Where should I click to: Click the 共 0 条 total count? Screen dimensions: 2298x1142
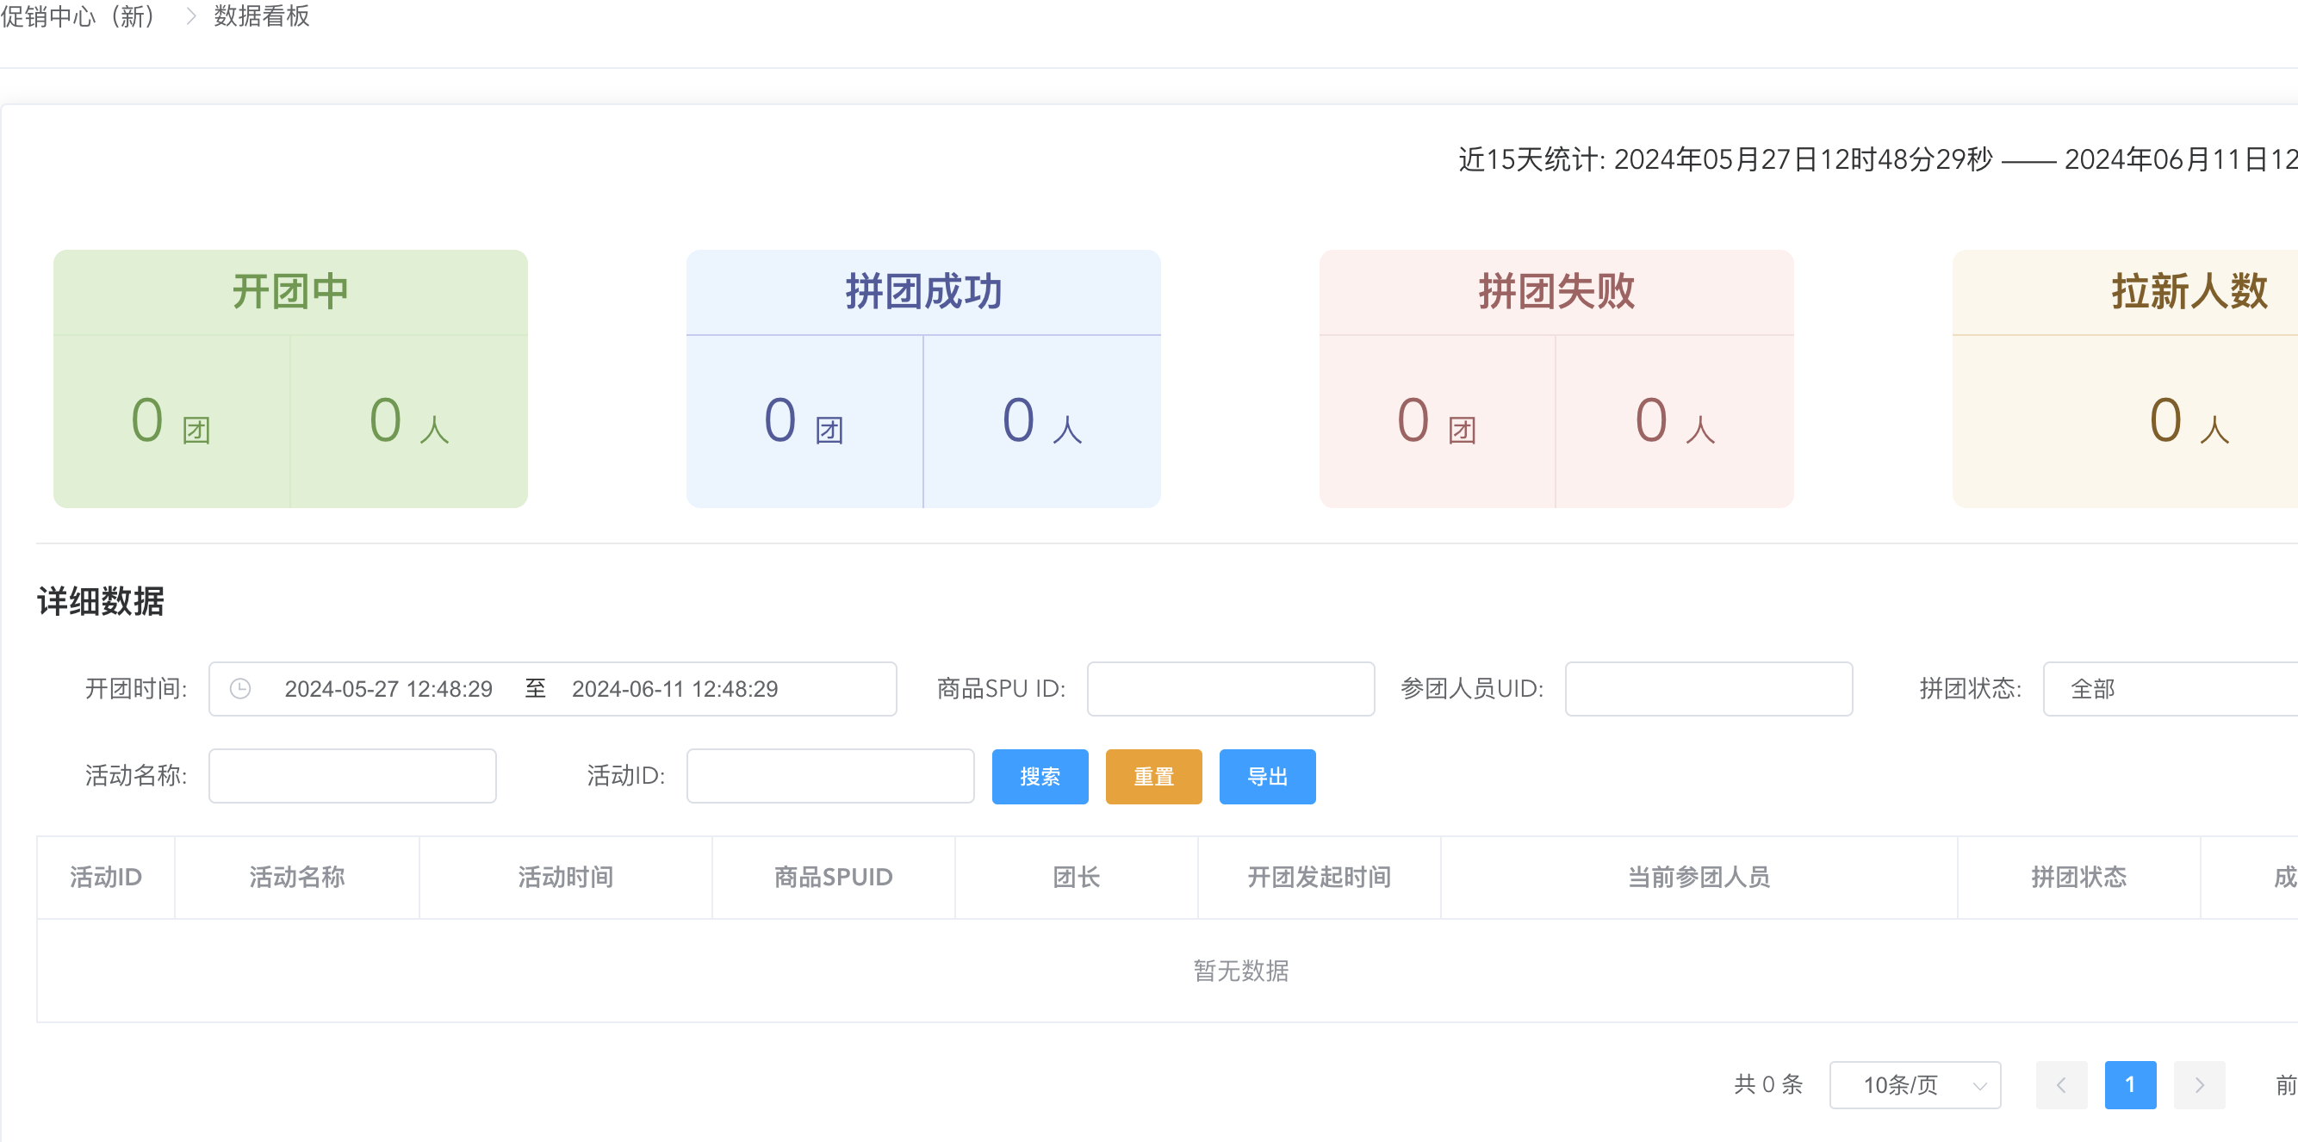(x=1768, y=1085)
